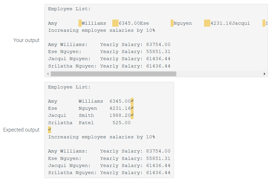Click the newline marker after 6345.00
269x180 pixels.
point(132,101)
